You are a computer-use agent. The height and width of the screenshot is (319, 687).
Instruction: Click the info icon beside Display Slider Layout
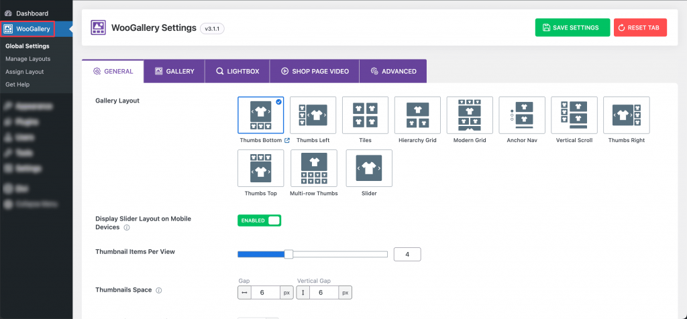point(127,228)
